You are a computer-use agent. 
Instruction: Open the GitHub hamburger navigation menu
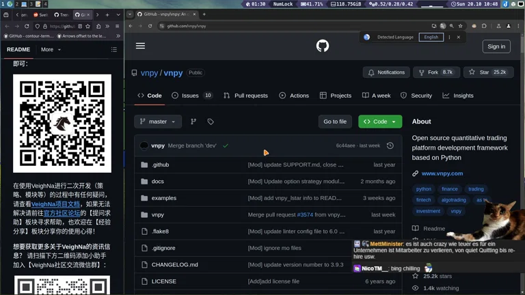[x=140, y=46]
